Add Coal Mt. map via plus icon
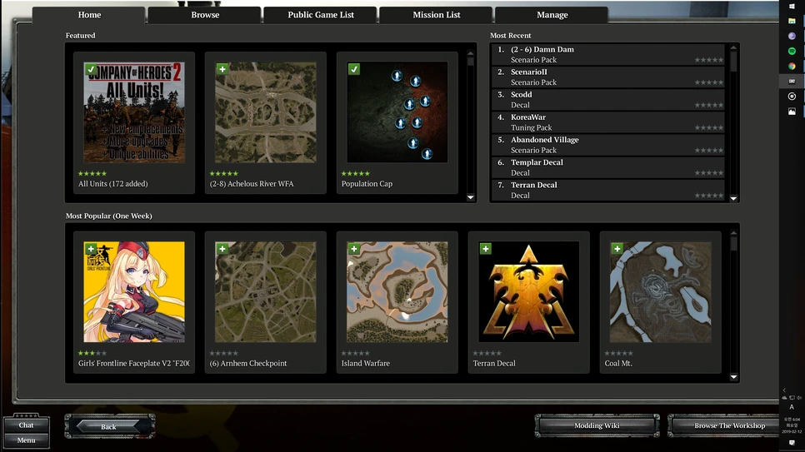 click(x=617, y=249)
